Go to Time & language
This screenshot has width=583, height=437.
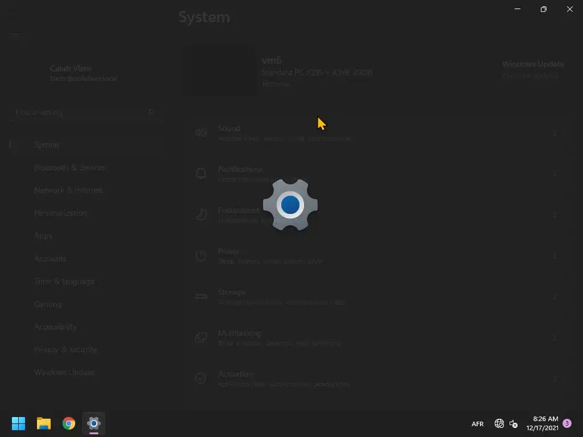pyautogui.click(x=87, y=281)
